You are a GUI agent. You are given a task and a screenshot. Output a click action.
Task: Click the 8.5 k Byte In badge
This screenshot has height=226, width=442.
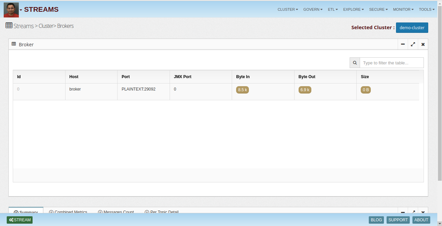pos(242,90)
